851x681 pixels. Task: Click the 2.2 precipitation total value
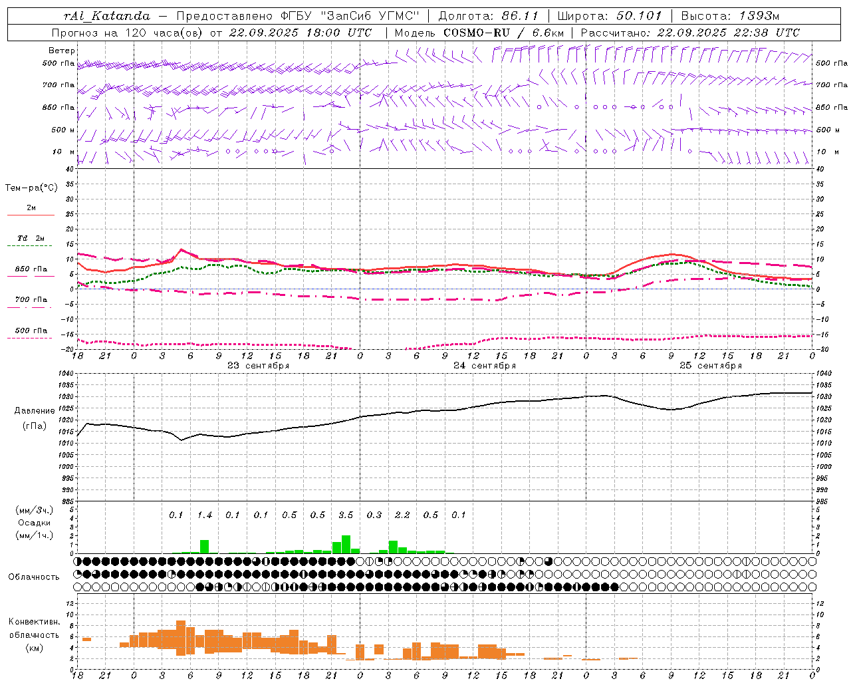(x=402, y=515)
